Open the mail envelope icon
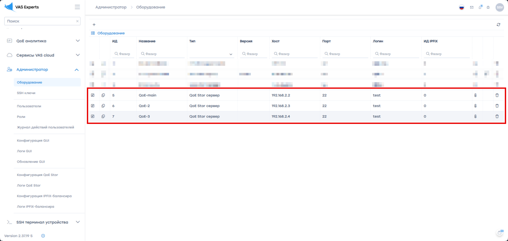This screenshot has width=508, height=241. (472, 7)
